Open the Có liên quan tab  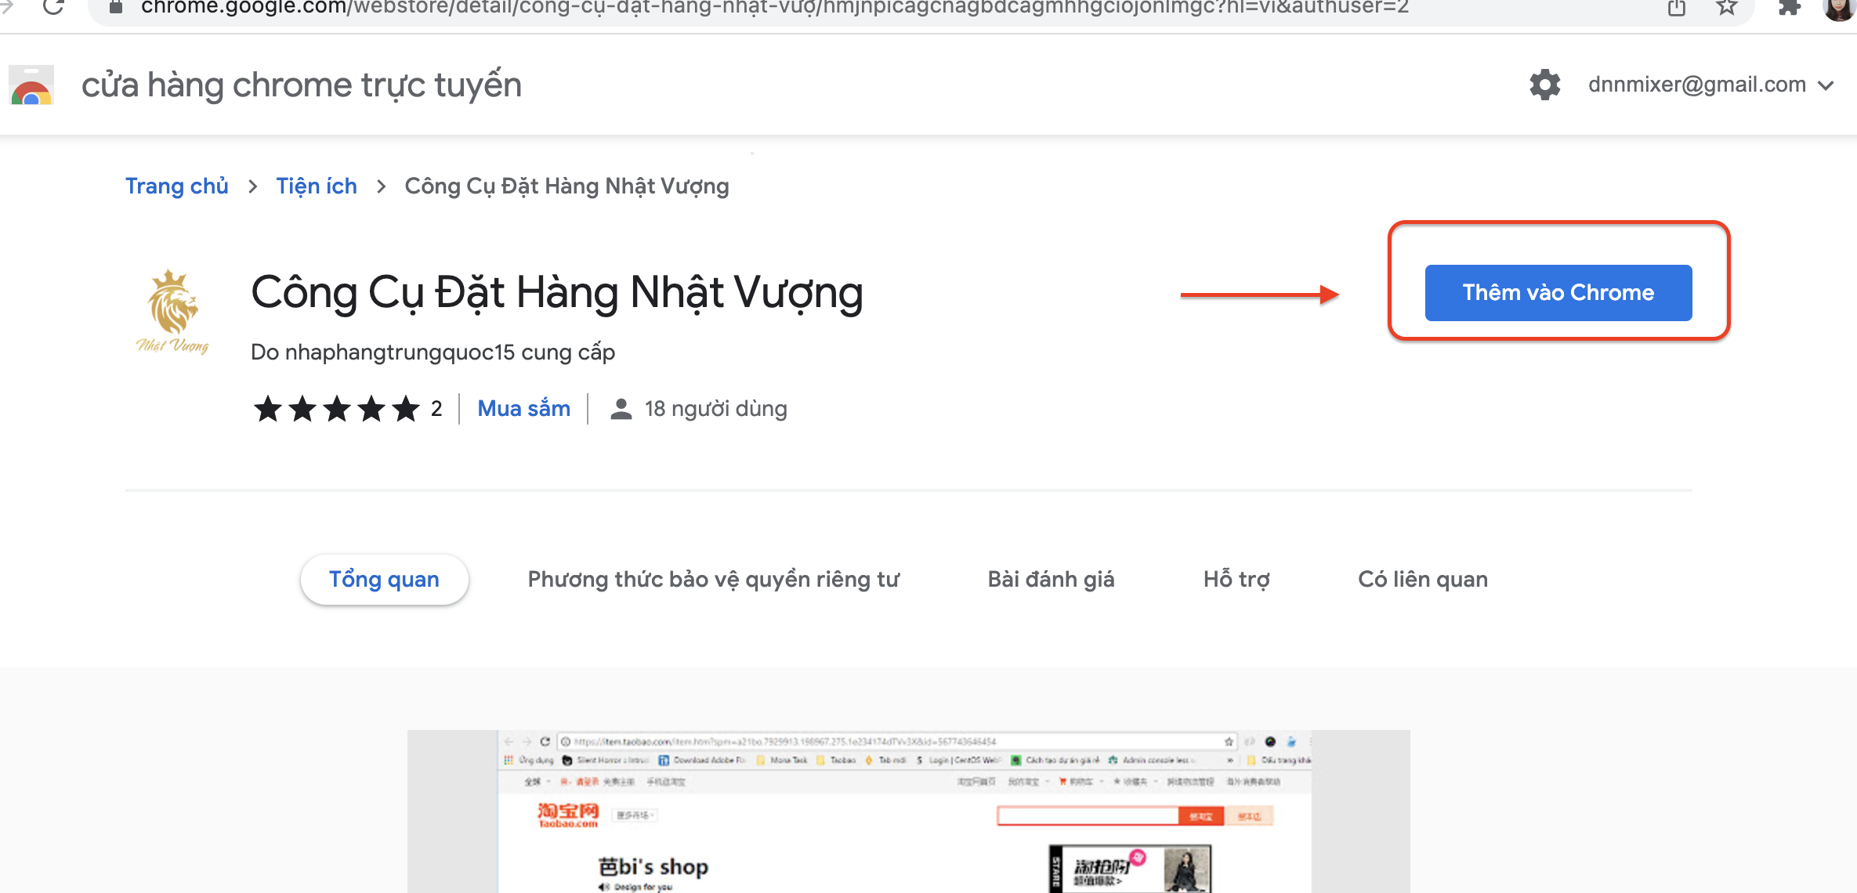tap(1423, 580)
